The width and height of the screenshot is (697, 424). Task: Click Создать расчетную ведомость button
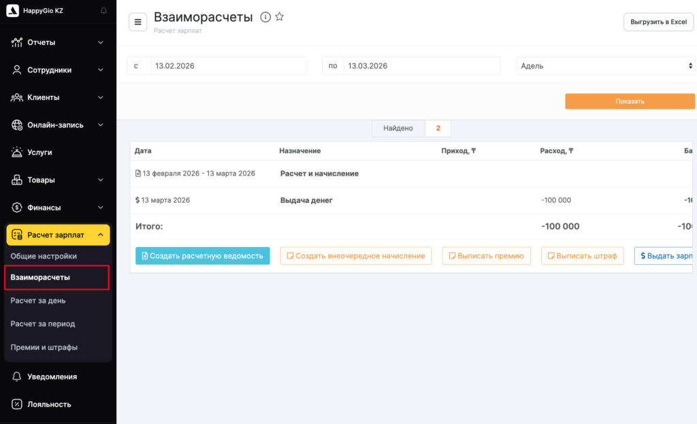click(x=202, y=256)
